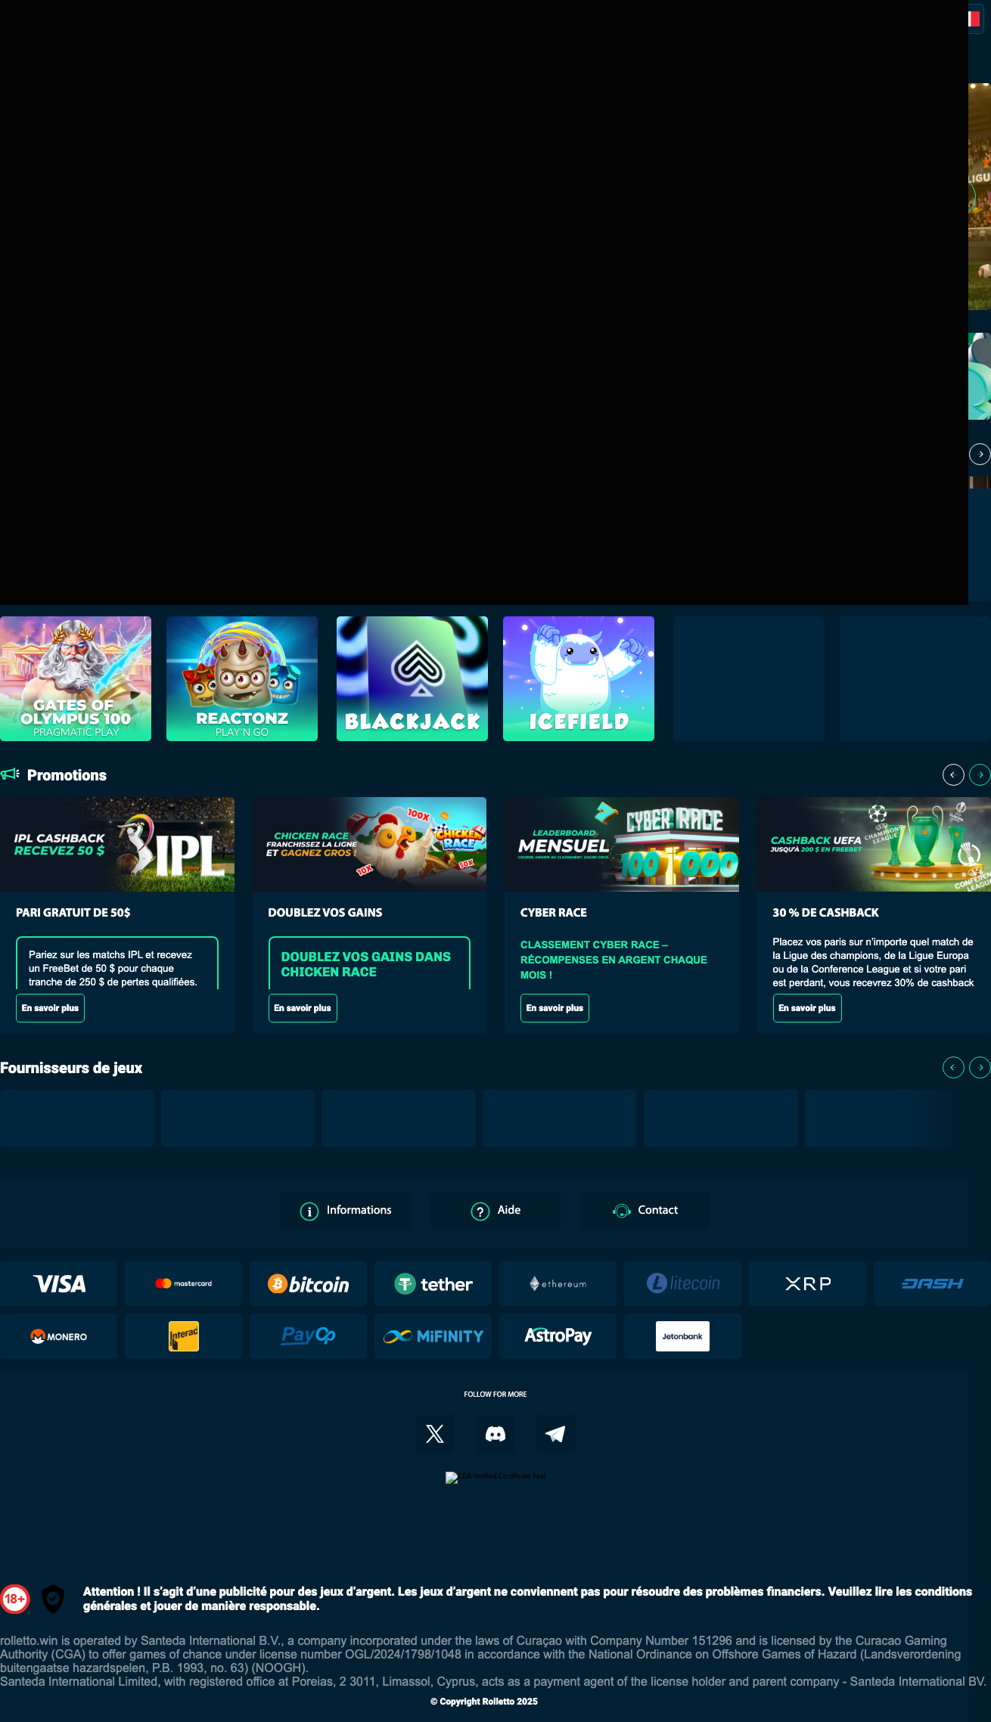Open the Blackjack game tile
The image size is (991, 1722).
click(412, 678)
